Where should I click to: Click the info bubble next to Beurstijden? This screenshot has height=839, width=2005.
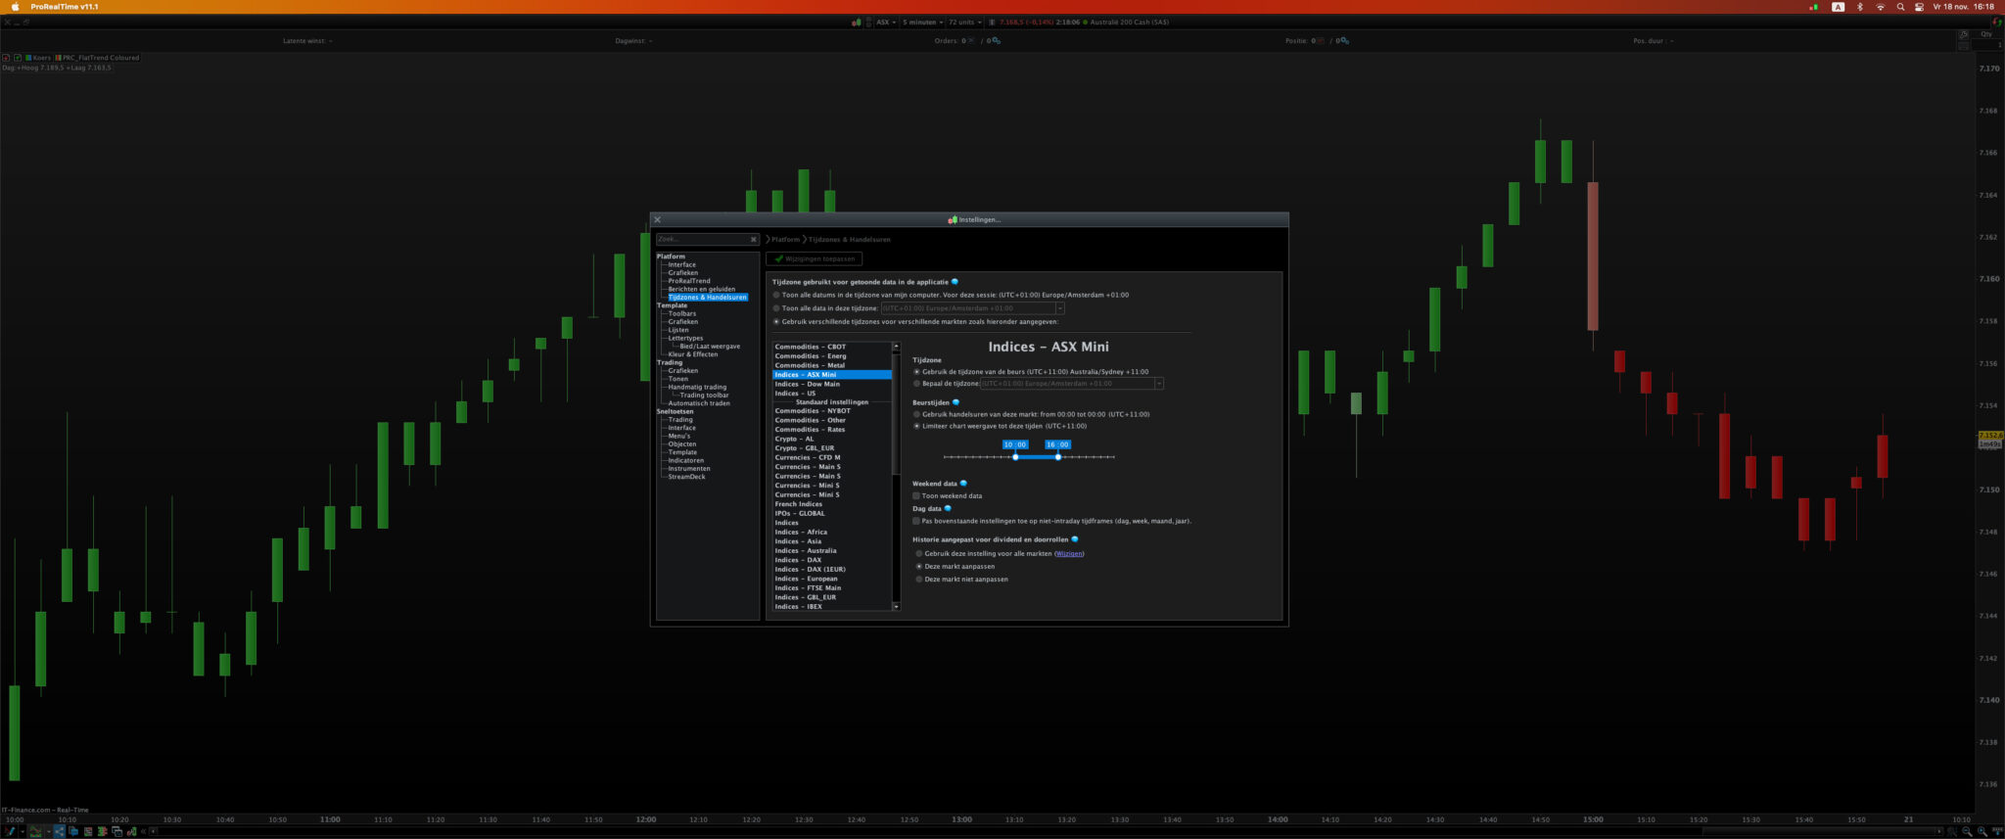(x=956, y=402)
